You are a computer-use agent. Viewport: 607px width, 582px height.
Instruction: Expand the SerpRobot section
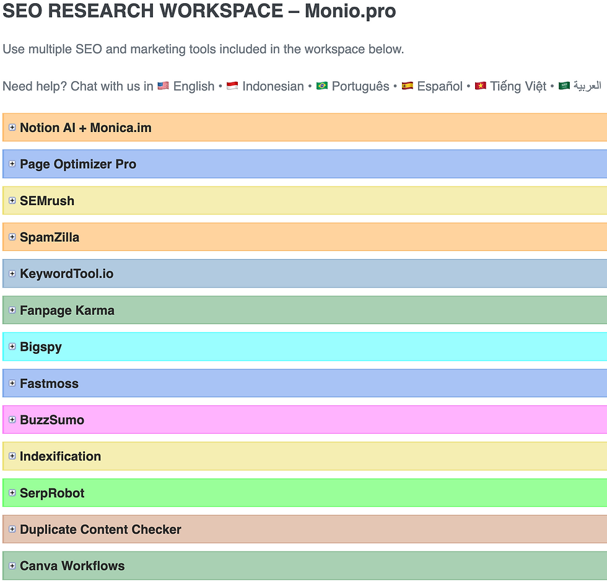(305, 493)
